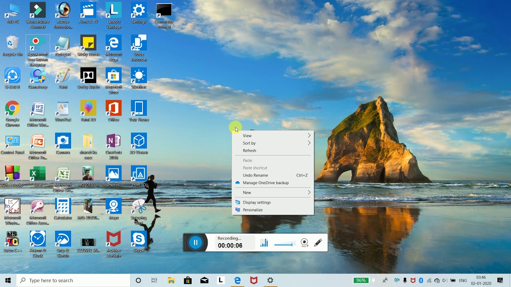The image size is (511, 287).
Task: Expand the View submenu arrow
Action: pyautogui.click(x=309, y=136)
